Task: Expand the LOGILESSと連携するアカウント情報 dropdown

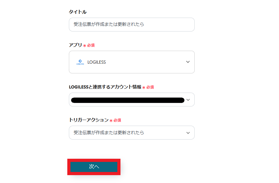Action: [131, 100]
